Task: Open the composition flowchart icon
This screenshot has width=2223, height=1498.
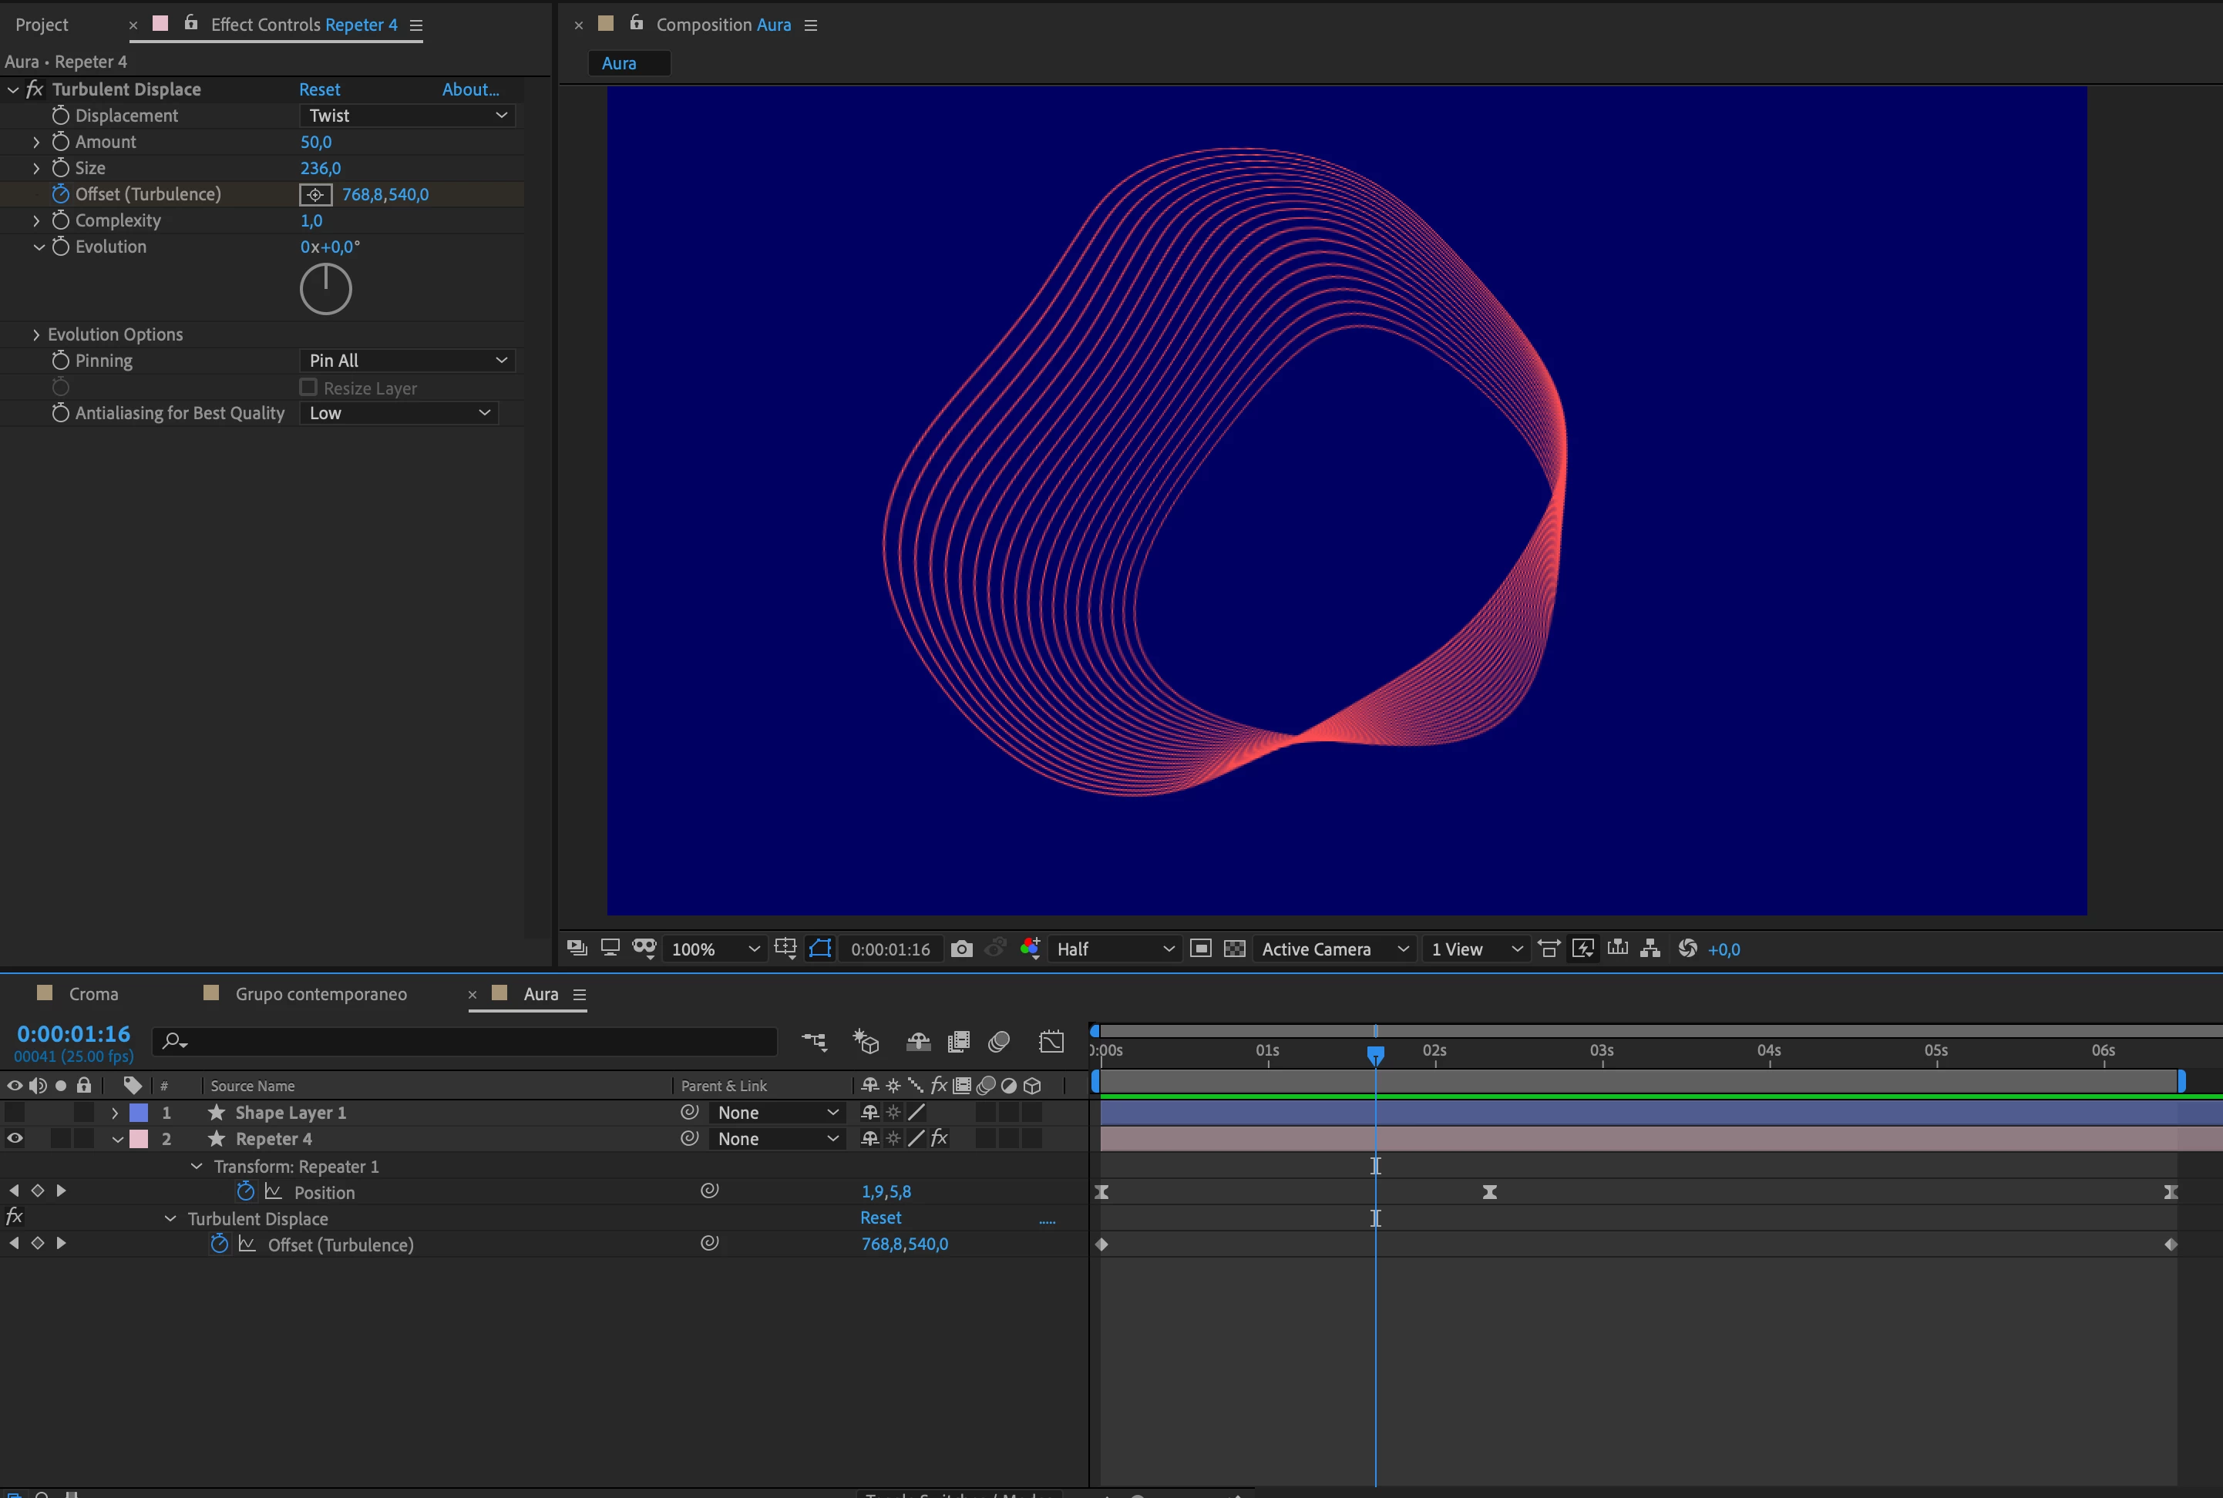Action: [x=1650, y=949]
